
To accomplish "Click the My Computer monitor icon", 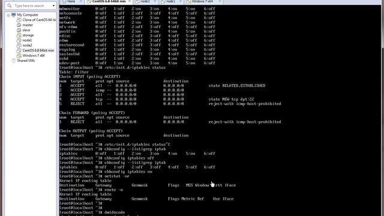I will [x=13, y=15].
